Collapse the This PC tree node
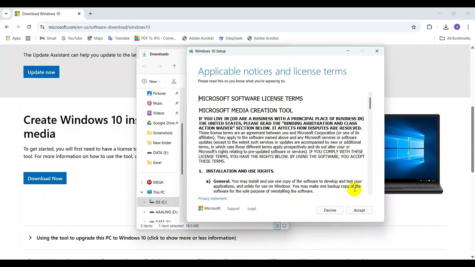Viewport: 475px width, 267px height. coord(142,192)
